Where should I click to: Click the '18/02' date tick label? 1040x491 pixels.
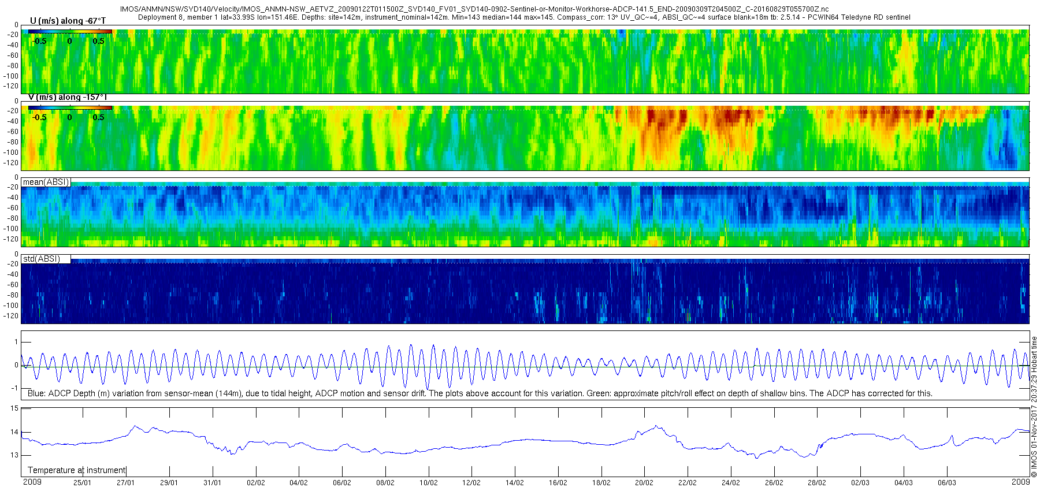(x=601, y=483)
